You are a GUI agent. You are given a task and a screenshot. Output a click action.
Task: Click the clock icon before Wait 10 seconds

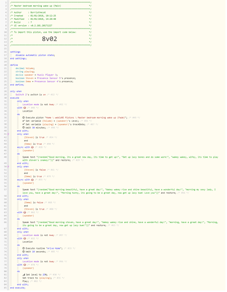coord(23,252)
